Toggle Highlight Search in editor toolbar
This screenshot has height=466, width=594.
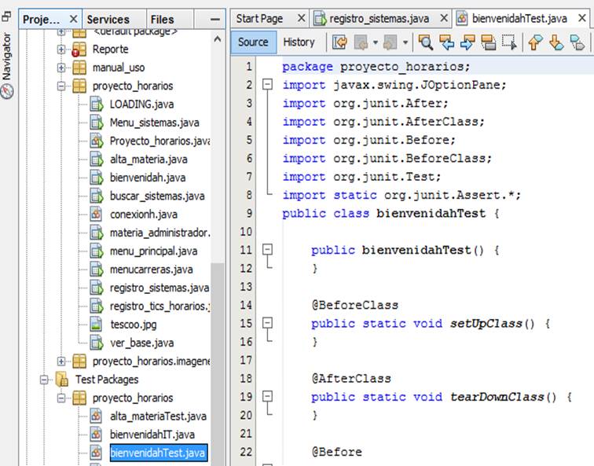point(488,42)
